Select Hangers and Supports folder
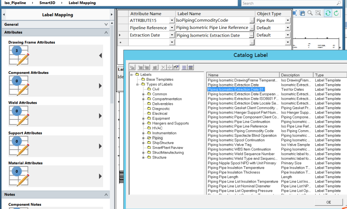 click(x=170, y=123)
